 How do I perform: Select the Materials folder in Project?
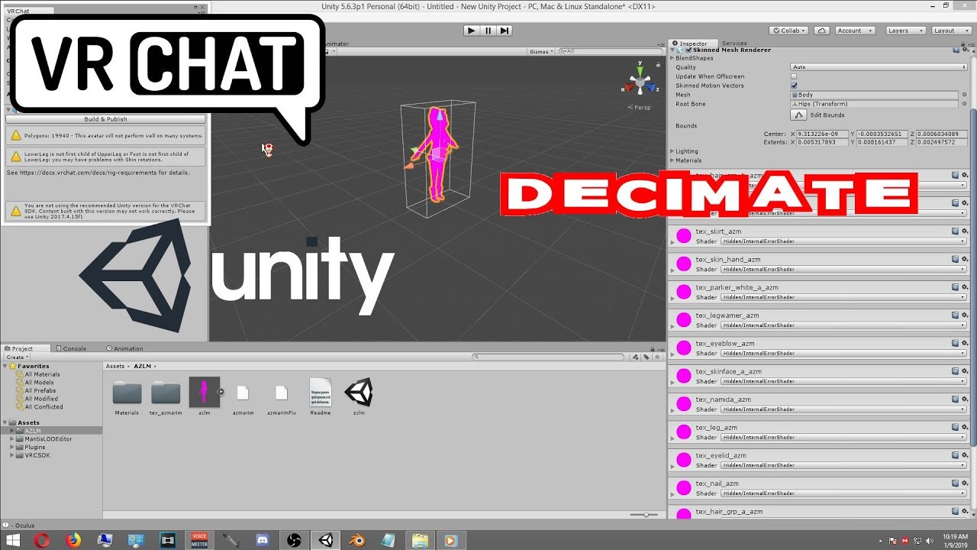(127, 397)
